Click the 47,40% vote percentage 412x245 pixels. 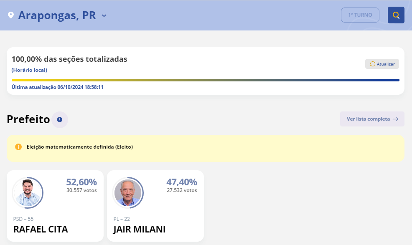pyautogui.click(x=181, y=182)
